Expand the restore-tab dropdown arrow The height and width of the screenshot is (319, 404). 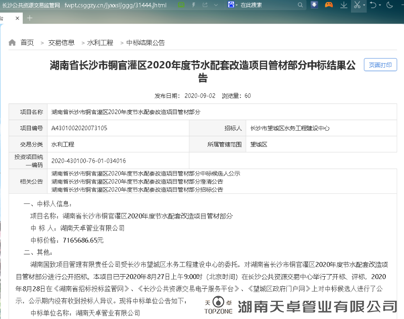coord(380,5)
